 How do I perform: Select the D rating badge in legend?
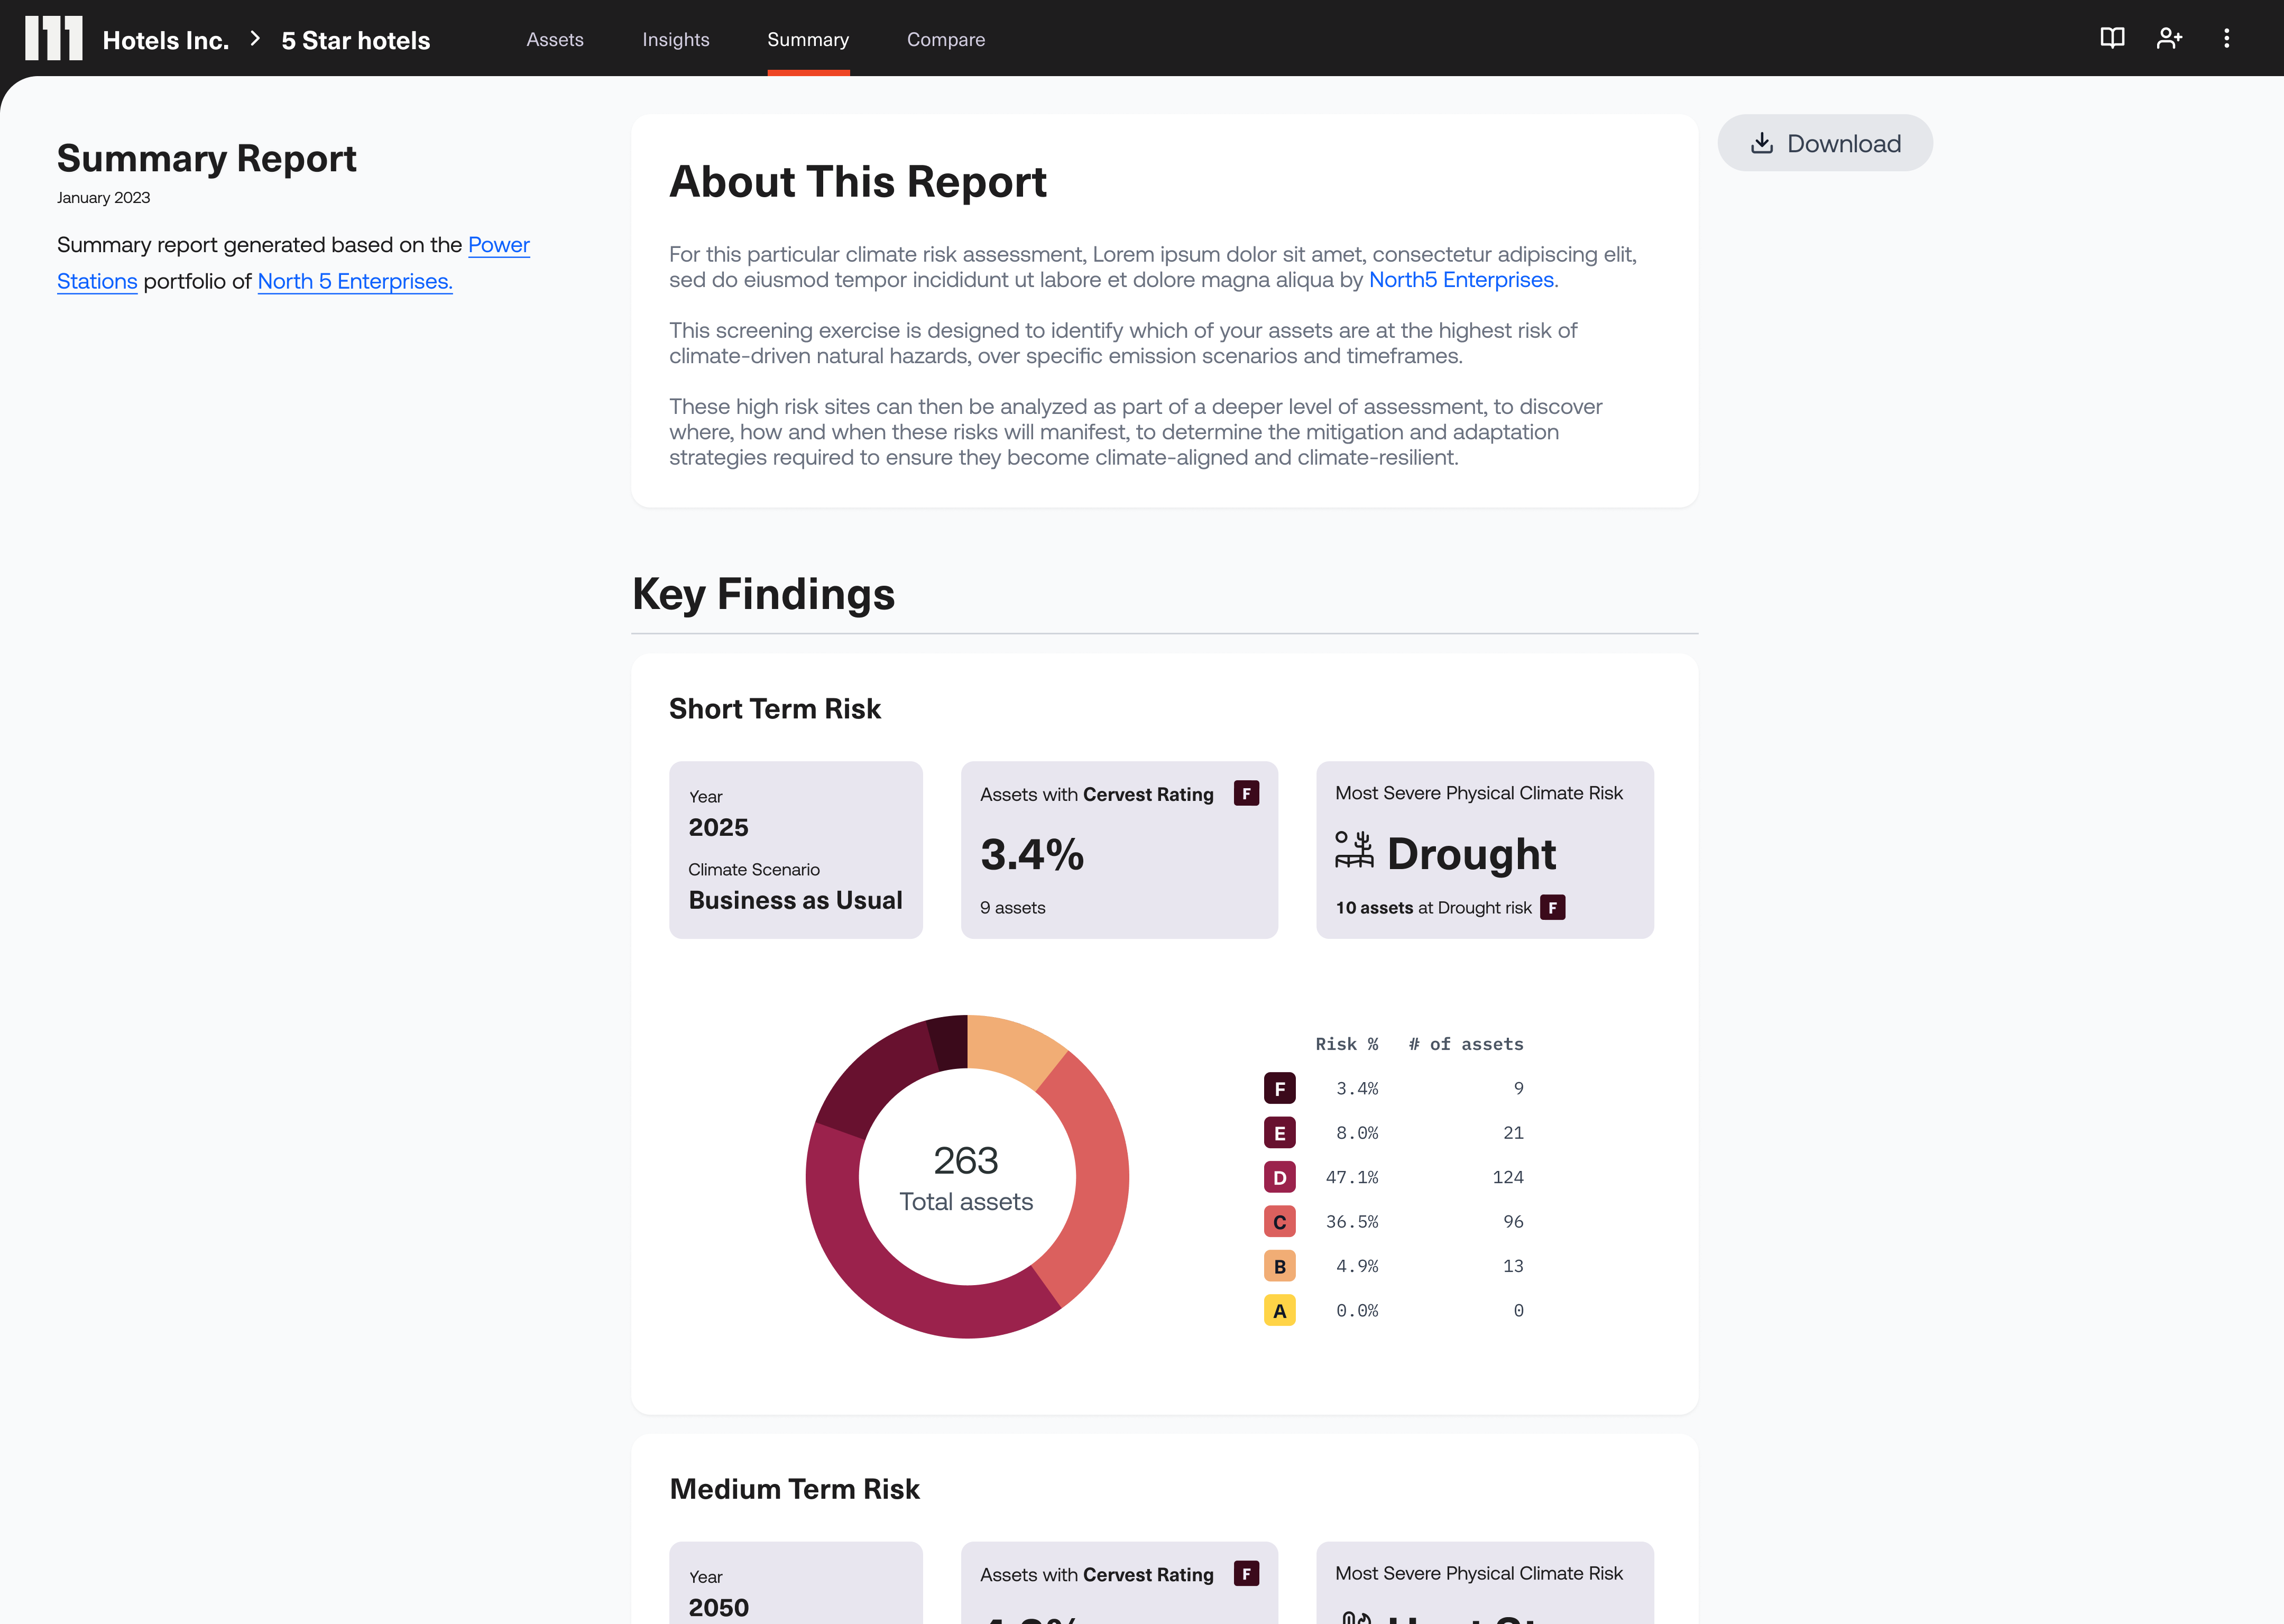pyautogui.click(x=1279, y=1177)
